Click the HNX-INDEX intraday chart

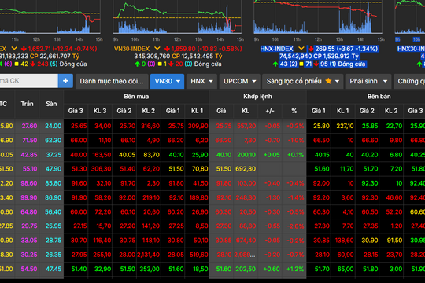(x=318, y=17)
